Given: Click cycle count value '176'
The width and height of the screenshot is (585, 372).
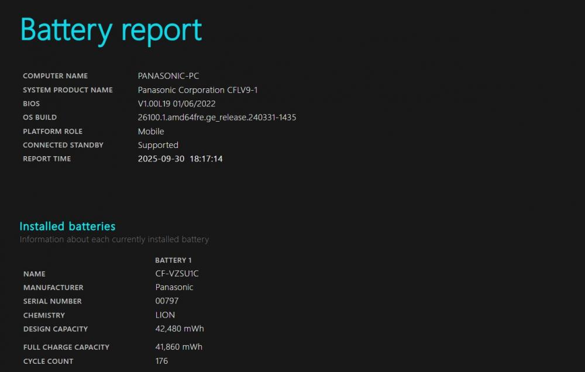Looking at the screenshot, I should point(161,361).
